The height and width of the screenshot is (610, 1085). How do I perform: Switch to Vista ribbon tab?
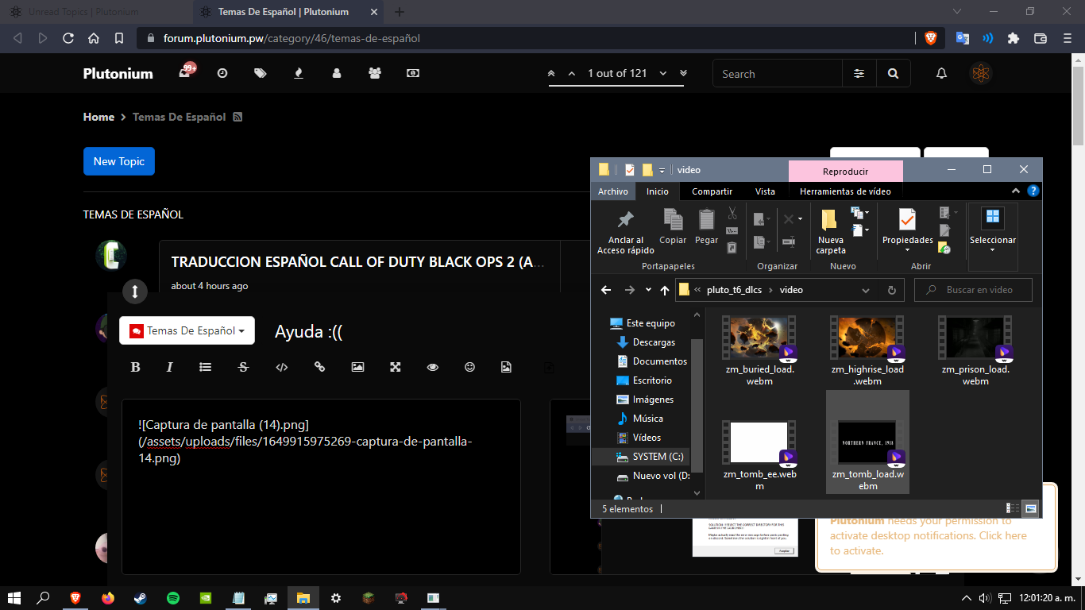click(x=766, y=191)
